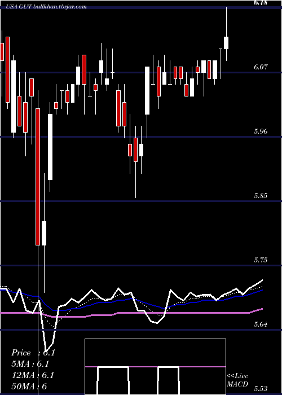Click the last white candlestick near the top
Image resolution: width=282 pixels, height=395 pixels.
tap(226, 43)
